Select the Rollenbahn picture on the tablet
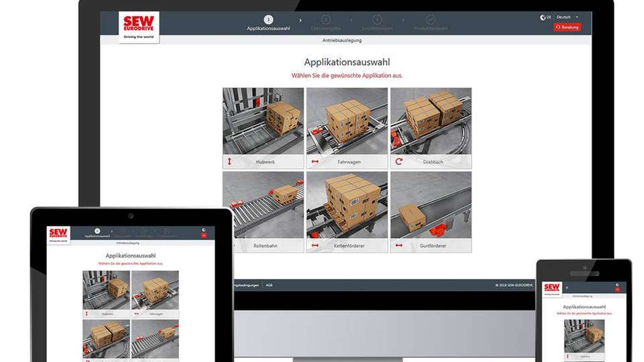 coord(155,339)
